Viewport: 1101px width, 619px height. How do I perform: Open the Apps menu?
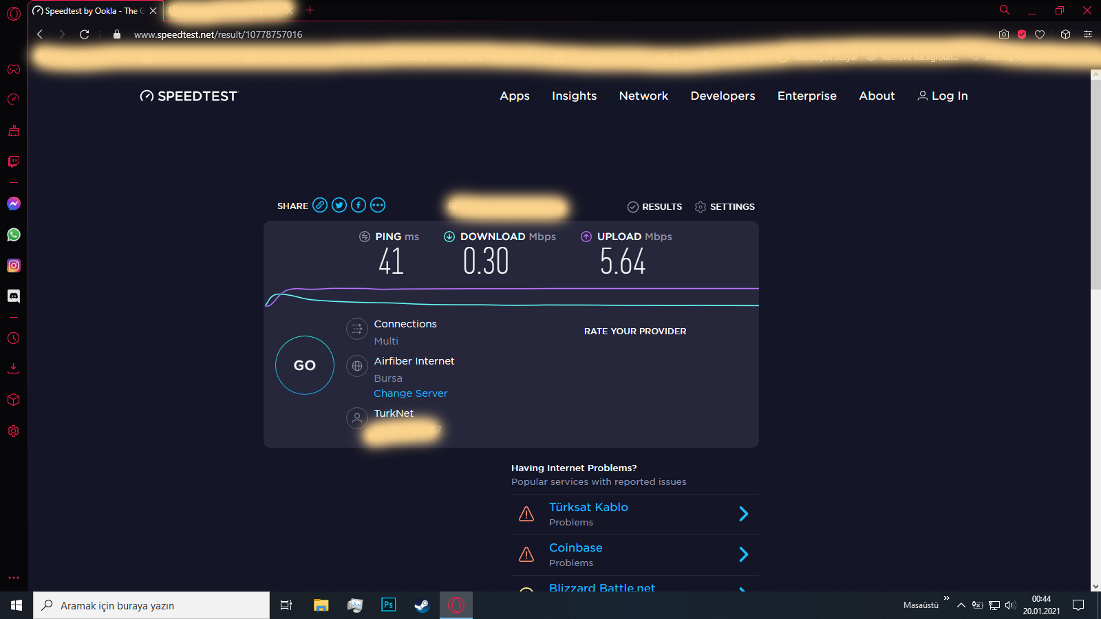pyautogui.click(x=515, y=96)
